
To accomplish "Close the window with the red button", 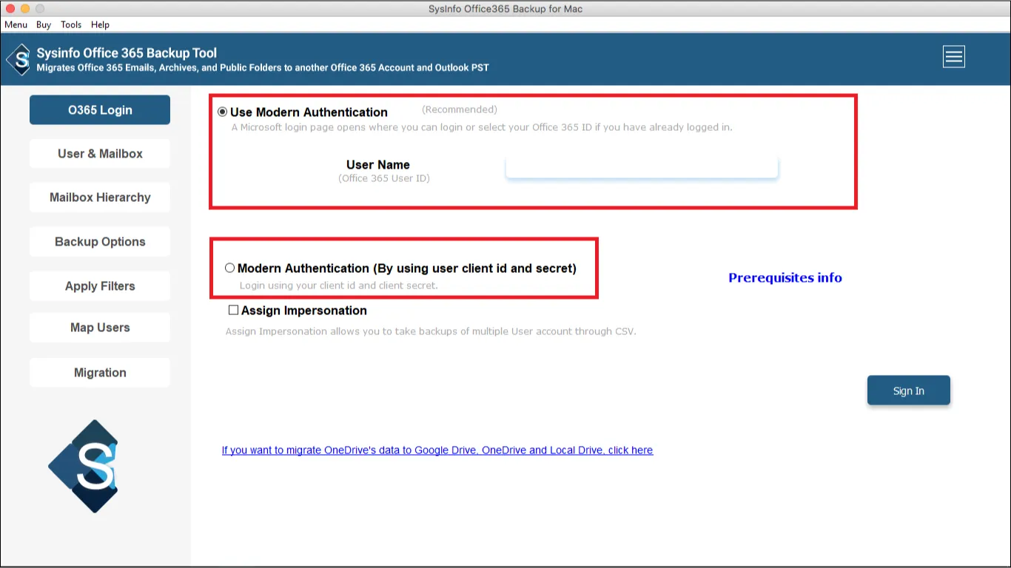I will point(10,9).
